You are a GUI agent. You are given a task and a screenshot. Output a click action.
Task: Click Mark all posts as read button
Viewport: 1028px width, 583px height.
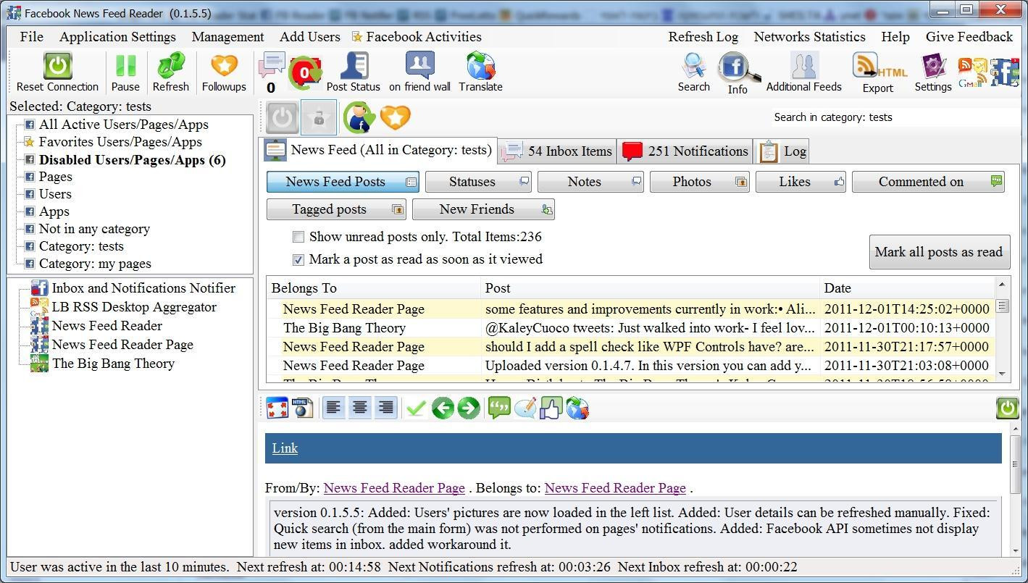939,252
